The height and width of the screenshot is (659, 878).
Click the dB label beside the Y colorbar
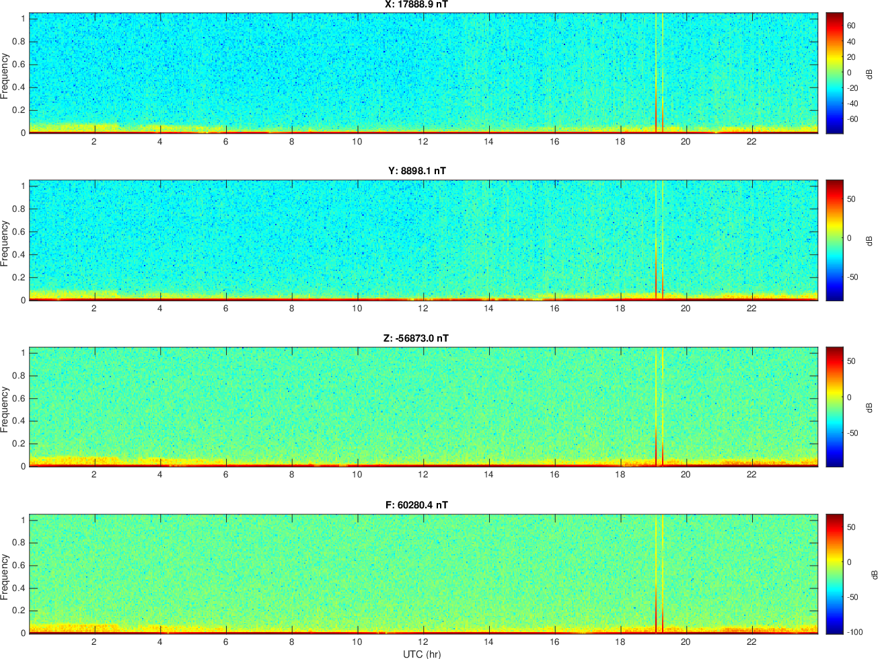tap(869, 240)
